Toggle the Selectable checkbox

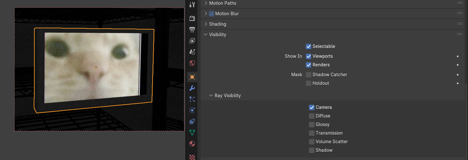[308, 46]
